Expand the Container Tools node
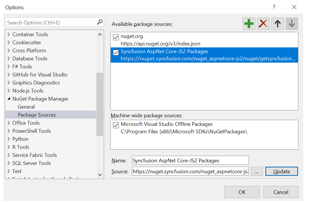Image resolution: width=311 pixels, height=204 pixels. pos(9,34)
